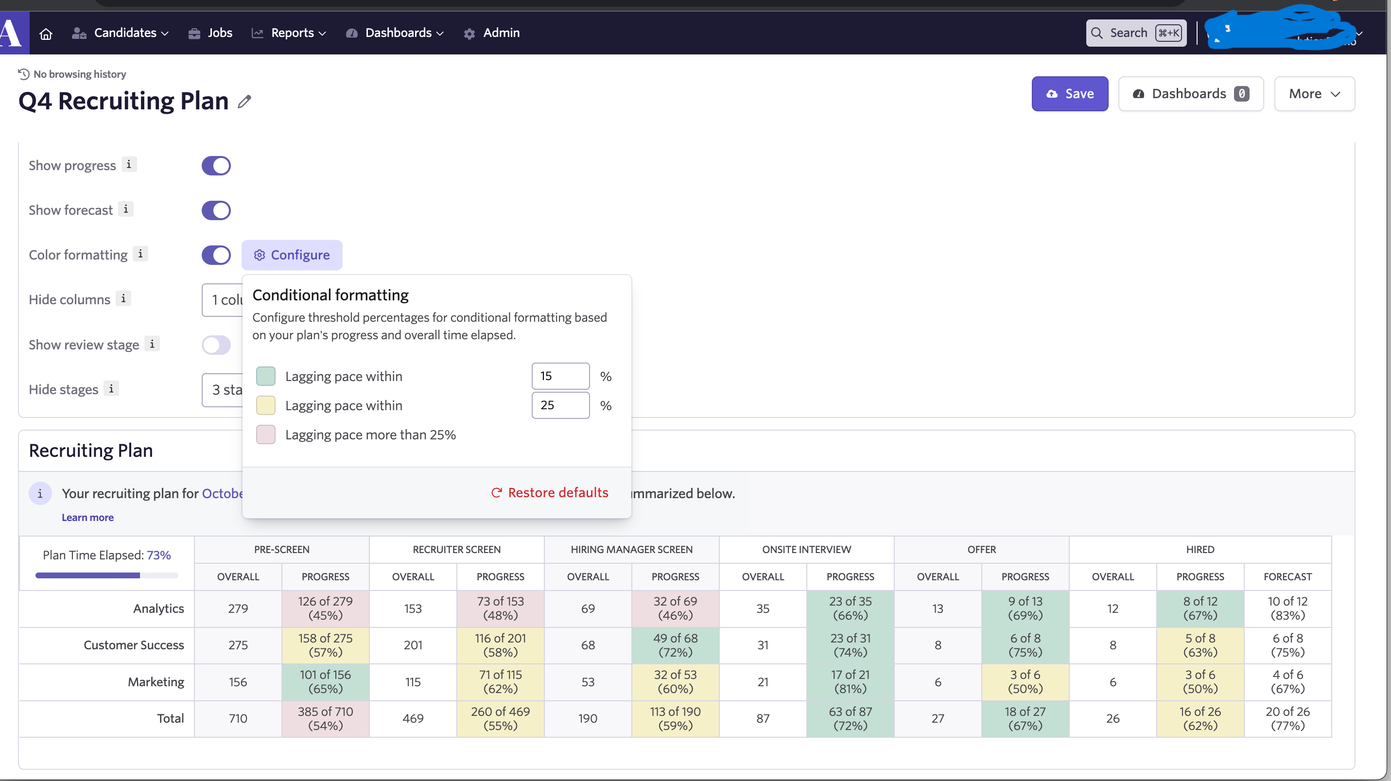Click the green lagging pace swatch
This screenshot has width=1391, height=781.
tap(266, 376)
